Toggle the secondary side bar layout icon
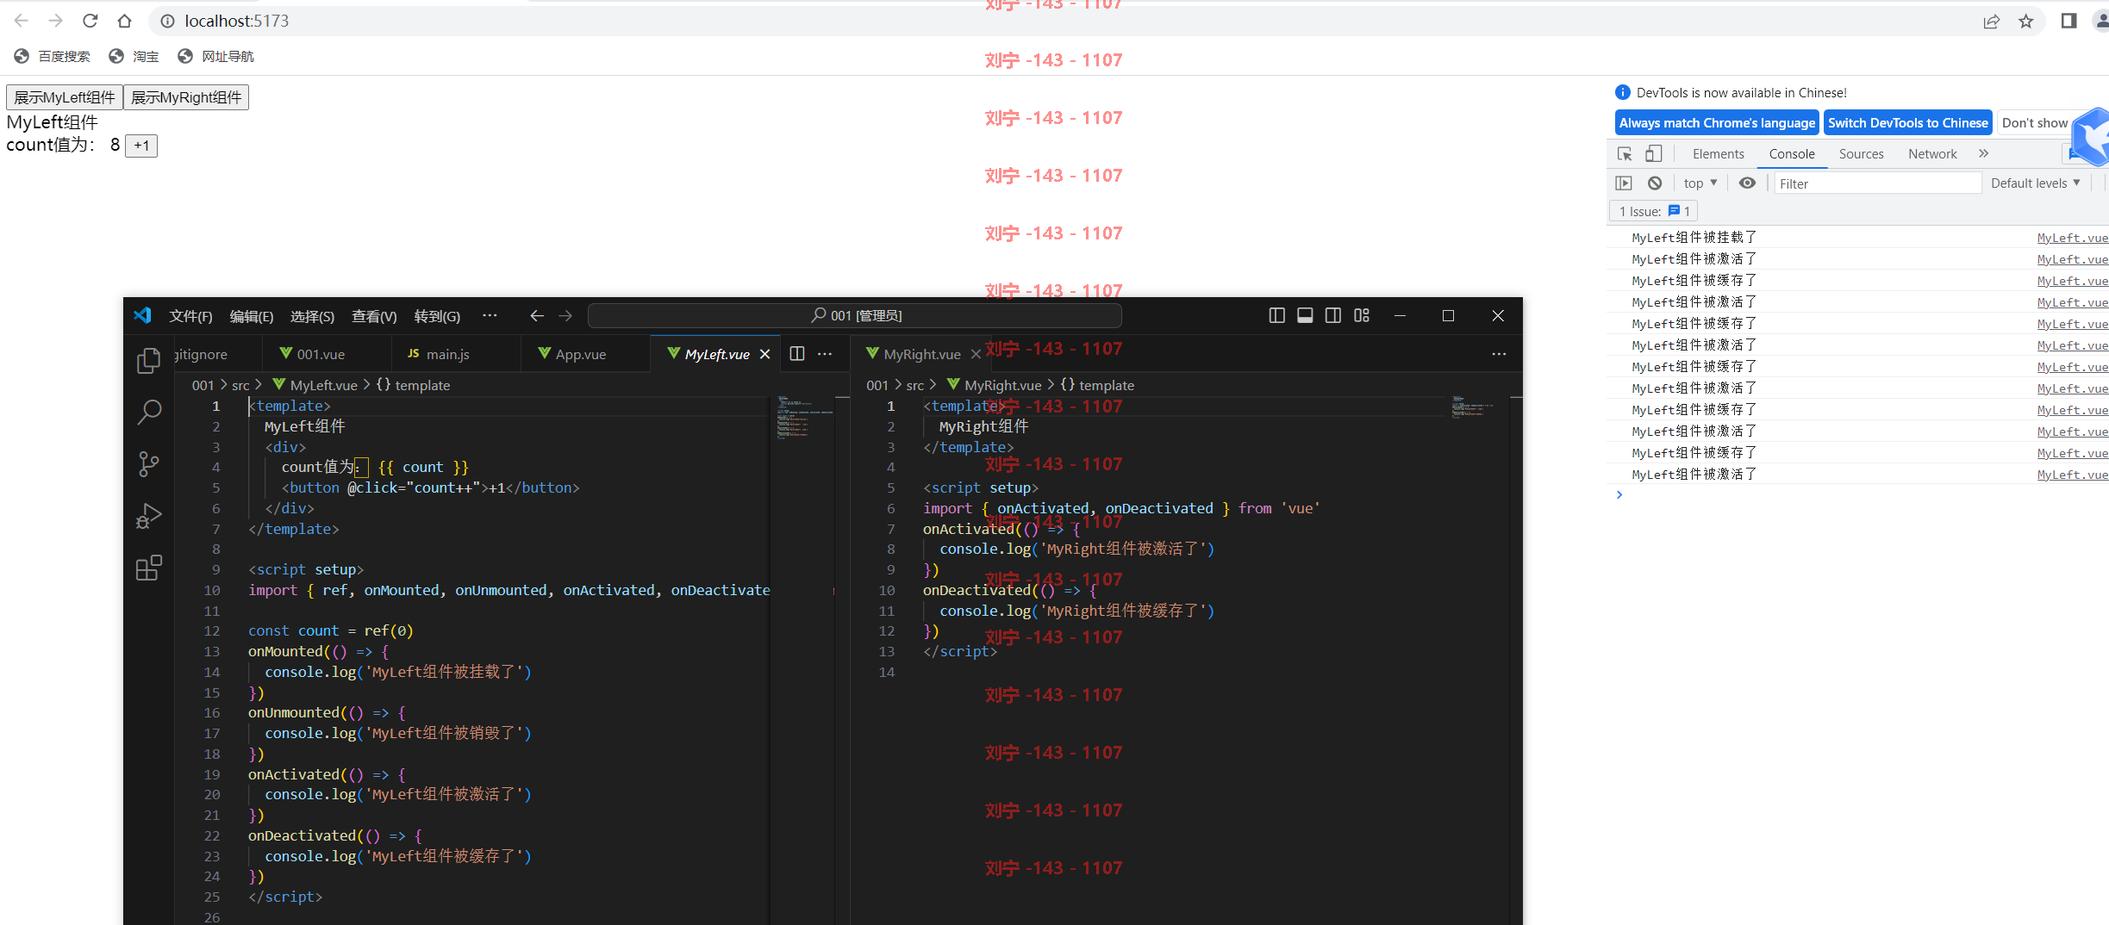The width and height of the screenshot is (2109, 925). 1333,315
